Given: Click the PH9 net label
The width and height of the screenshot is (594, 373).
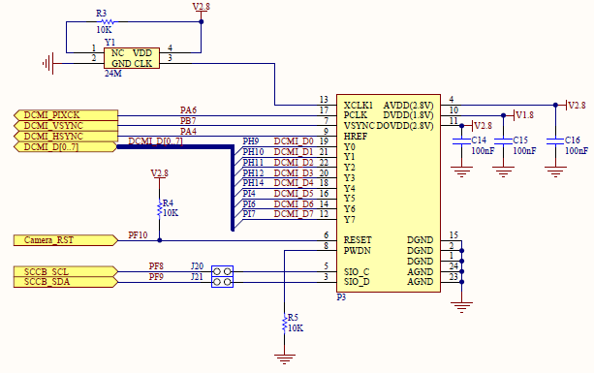Looking at the screenshot, I should point(251,141).
